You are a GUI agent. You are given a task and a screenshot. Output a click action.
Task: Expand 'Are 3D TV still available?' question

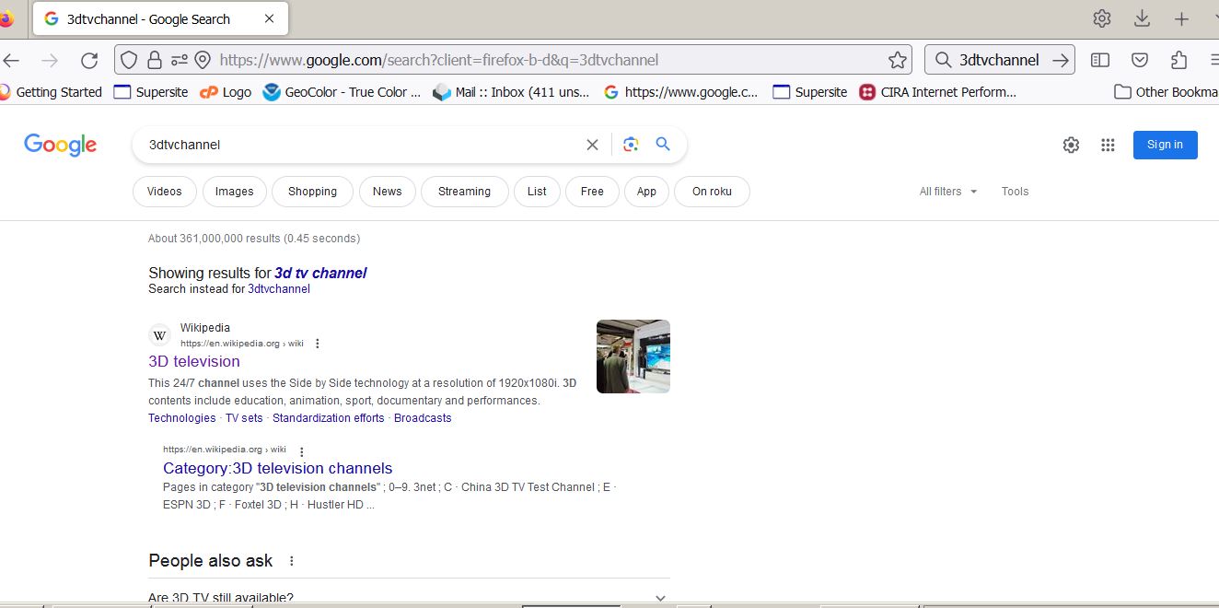(x=660, y=598)
